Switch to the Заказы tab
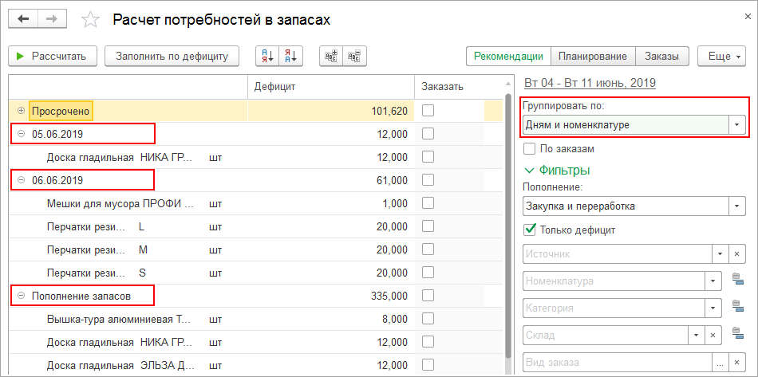The height and width of the screenshot is (377, 758). (662, 56)
